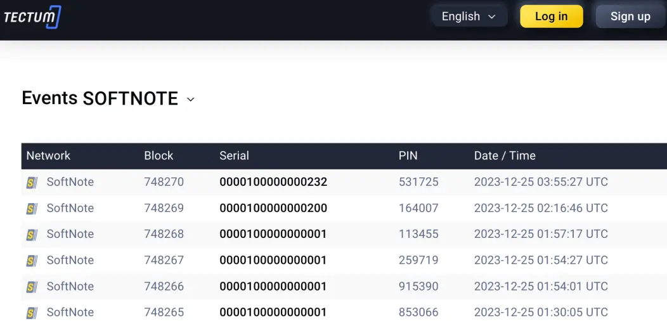The width and height of the screenshot is (667, 321).
Task: Open the Tectum logo home link
Action: (32, 17)
